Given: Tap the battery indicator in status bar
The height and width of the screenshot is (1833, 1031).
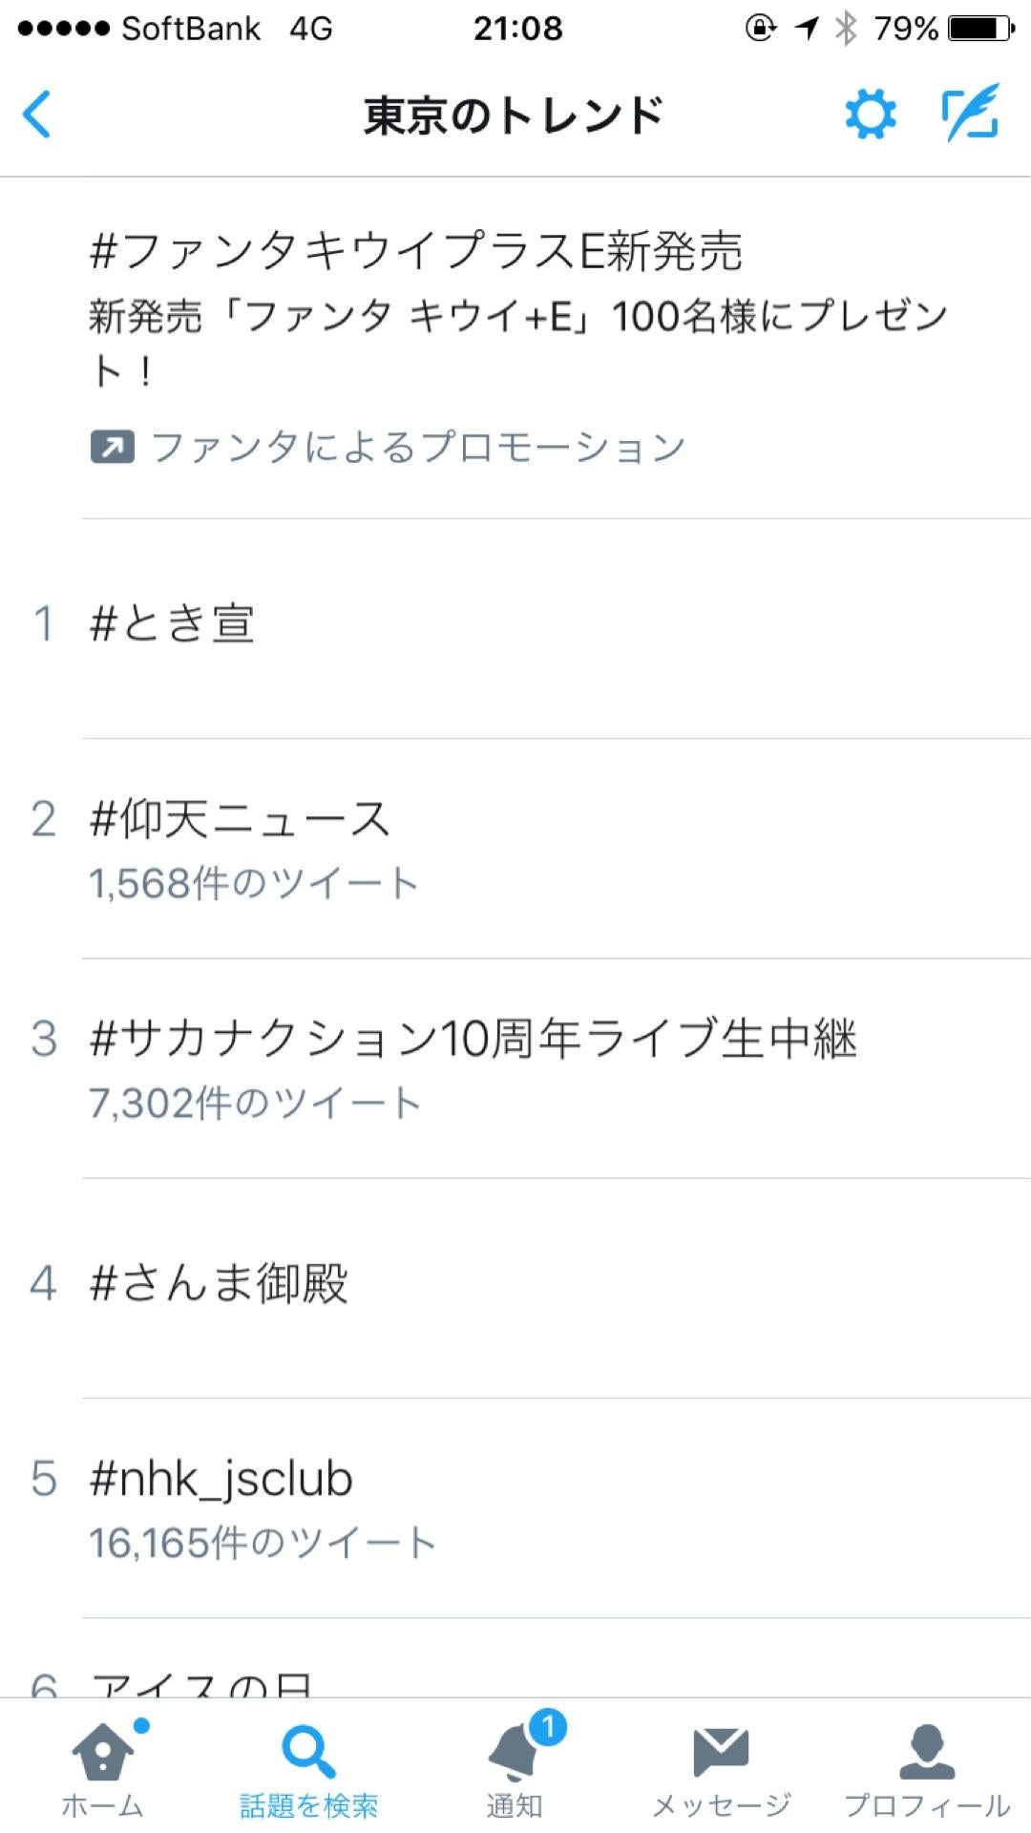Looking at the screenshot, I should 981,29.
